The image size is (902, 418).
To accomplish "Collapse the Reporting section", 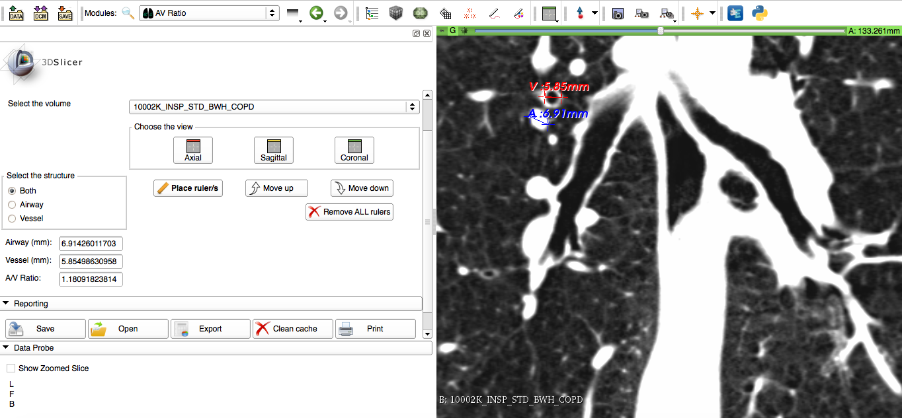I will point(7,304).
